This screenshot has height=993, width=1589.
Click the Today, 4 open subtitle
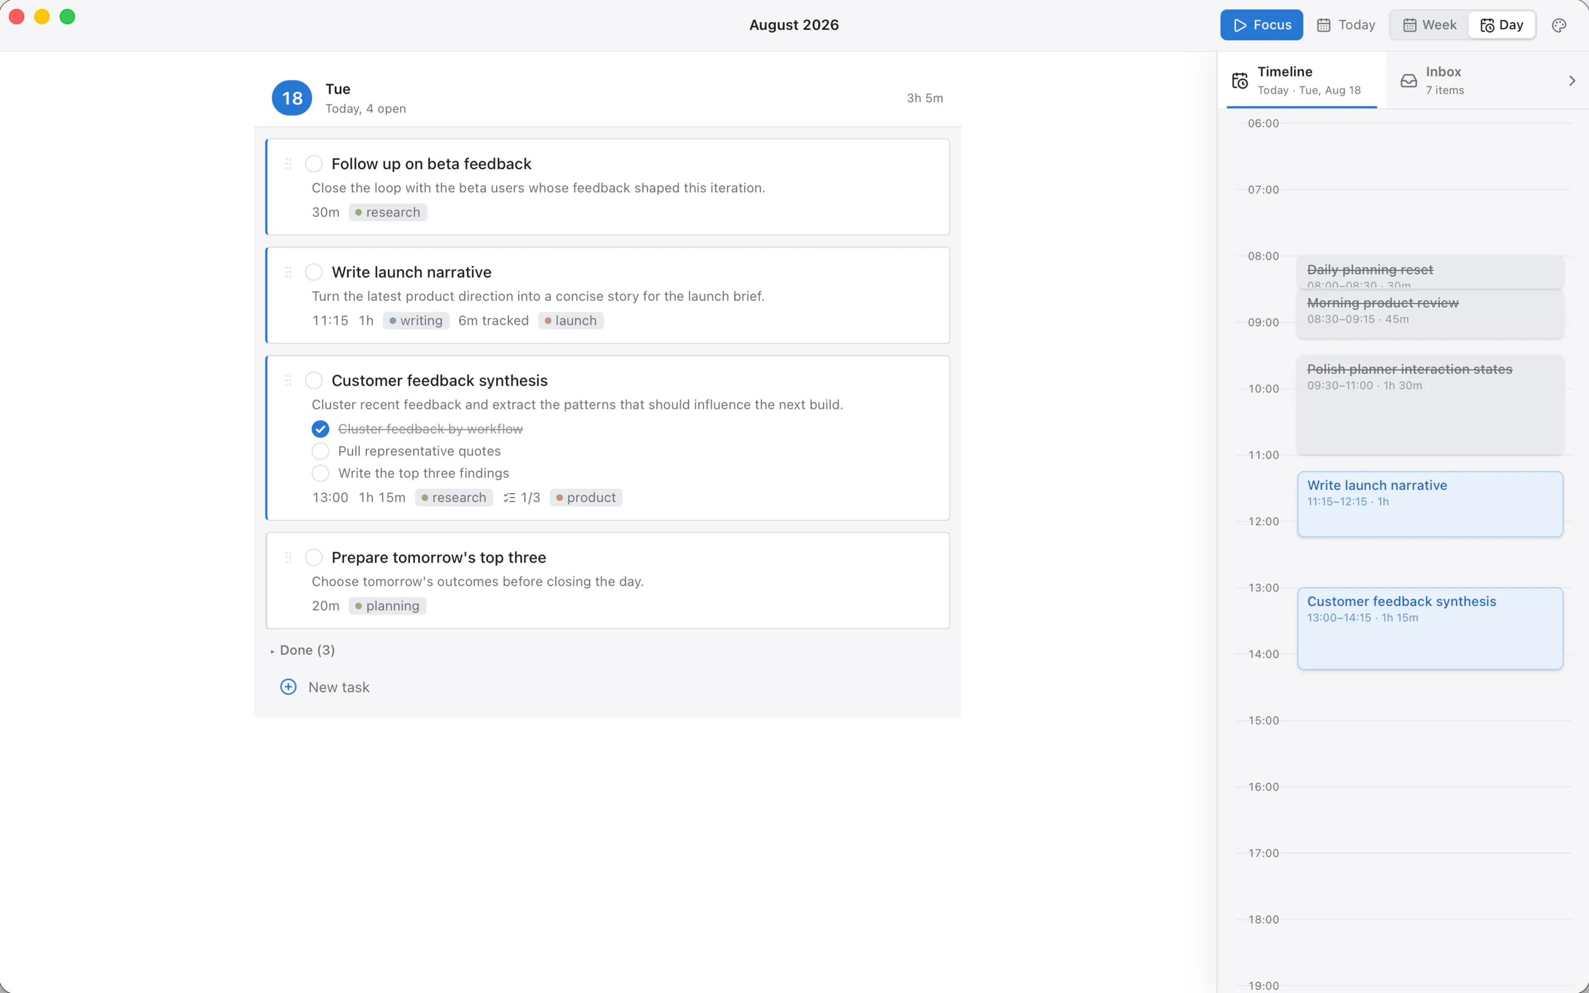pos(366,108)
